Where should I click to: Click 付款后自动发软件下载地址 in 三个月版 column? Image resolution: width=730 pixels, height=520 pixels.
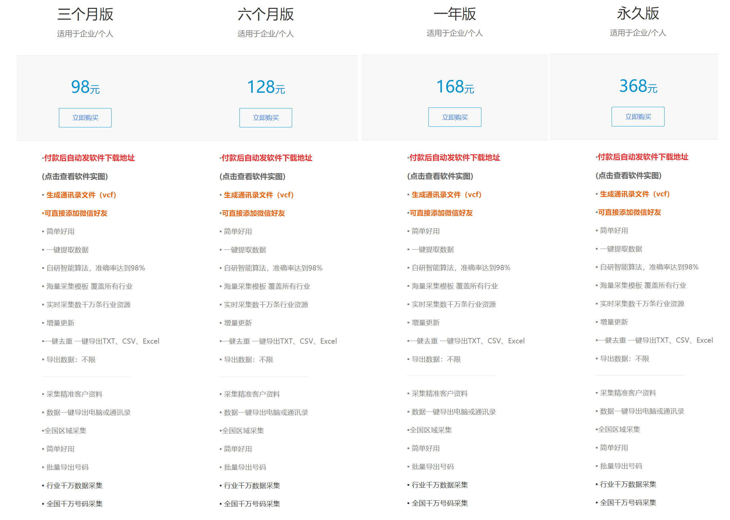(x=89, y=158)
